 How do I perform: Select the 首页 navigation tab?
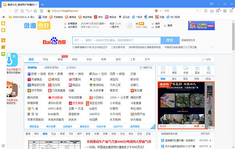(31, 59)
